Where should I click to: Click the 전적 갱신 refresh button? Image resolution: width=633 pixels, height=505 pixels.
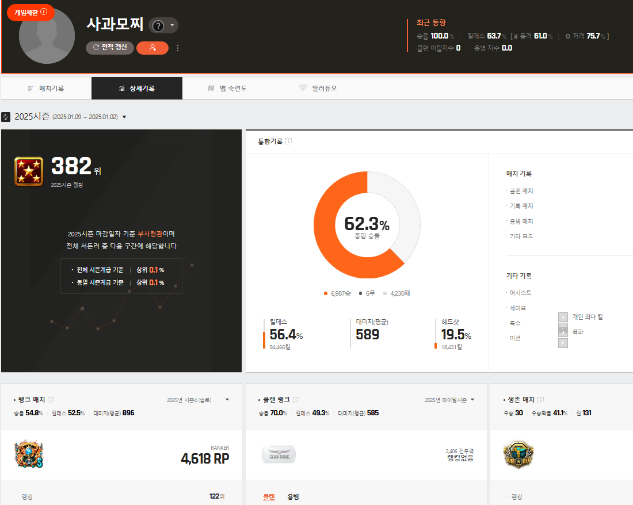tap(110, 48)
